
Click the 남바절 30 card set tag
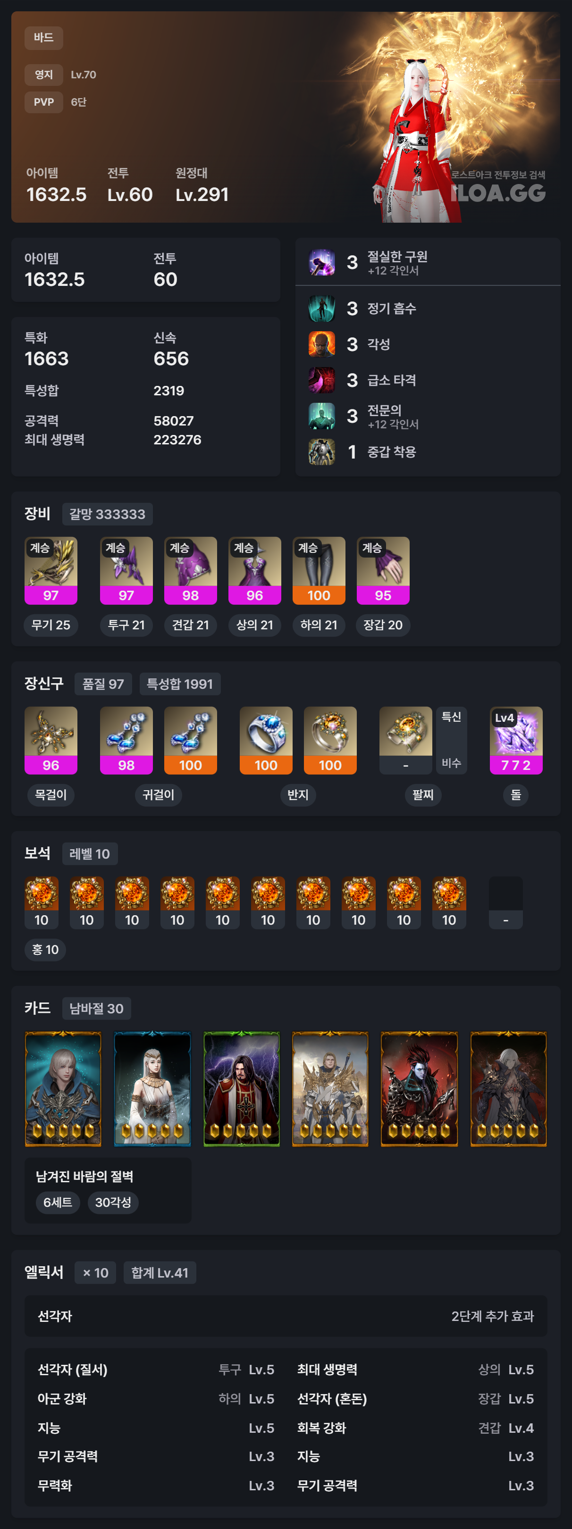click(x=96, y=1009)
